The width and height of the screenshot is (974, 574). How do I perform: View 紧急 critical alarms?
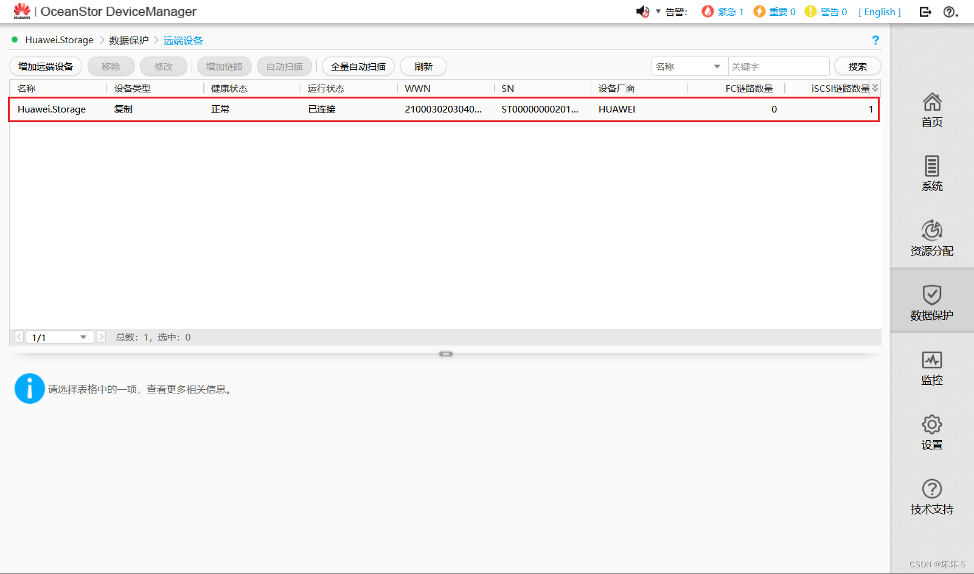point(723,12)
